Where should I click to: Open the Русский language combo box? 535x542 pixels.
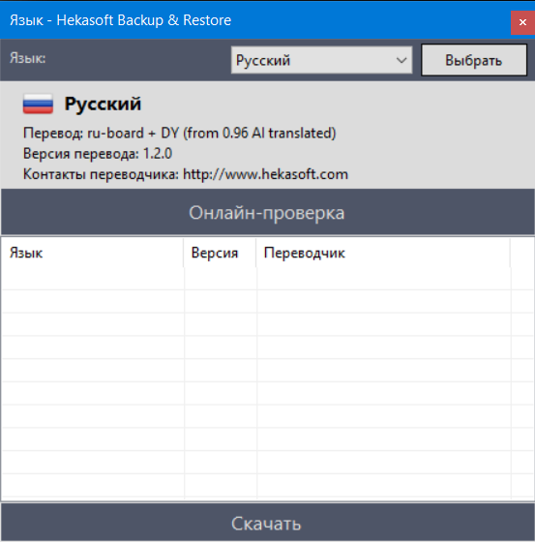pyautogui.click(x=321, y=60)
